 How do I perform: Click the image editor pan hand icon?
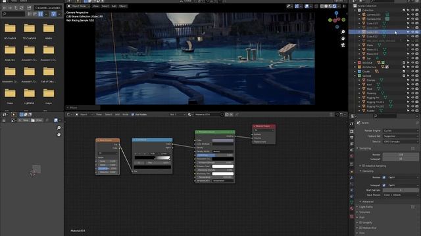pyautogui.click(x=59, y=134)
